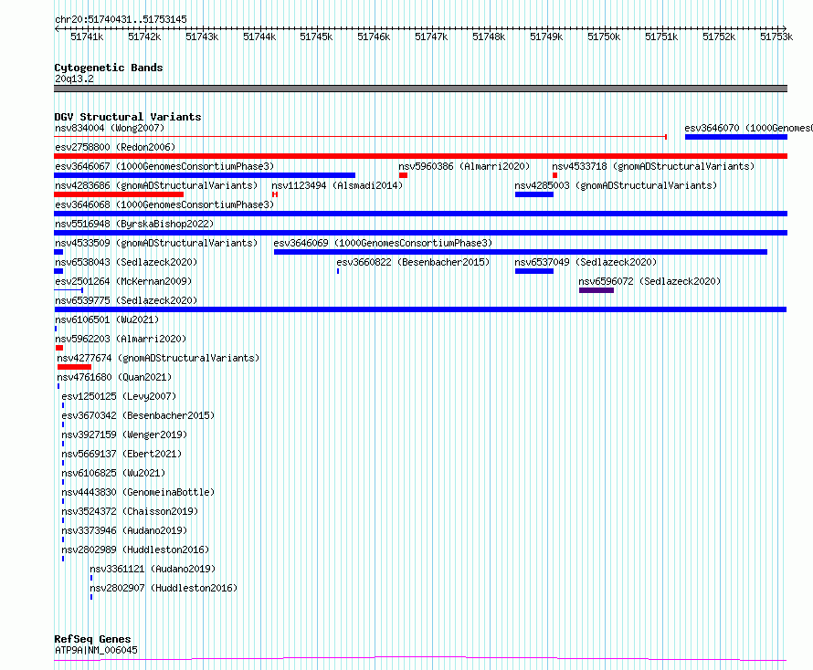Select nsv4533509 gnomAD variant label
This screenshot has height=670, width=813.
(x=156, y=243)
